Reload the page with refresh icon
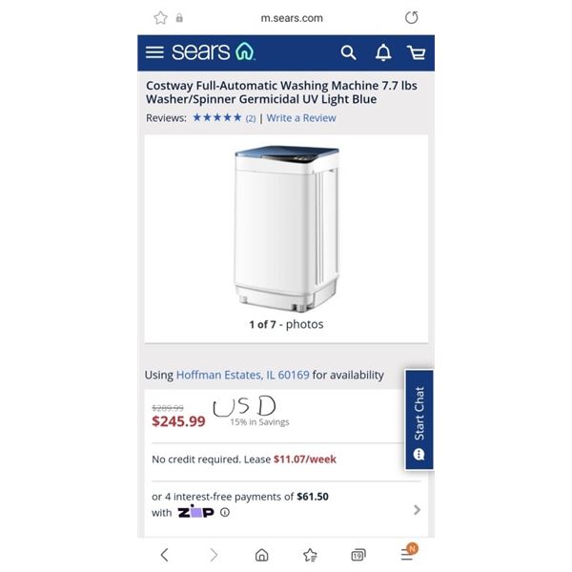The width and height of the screenshot is (572, 572). click(x=412, y=17)
